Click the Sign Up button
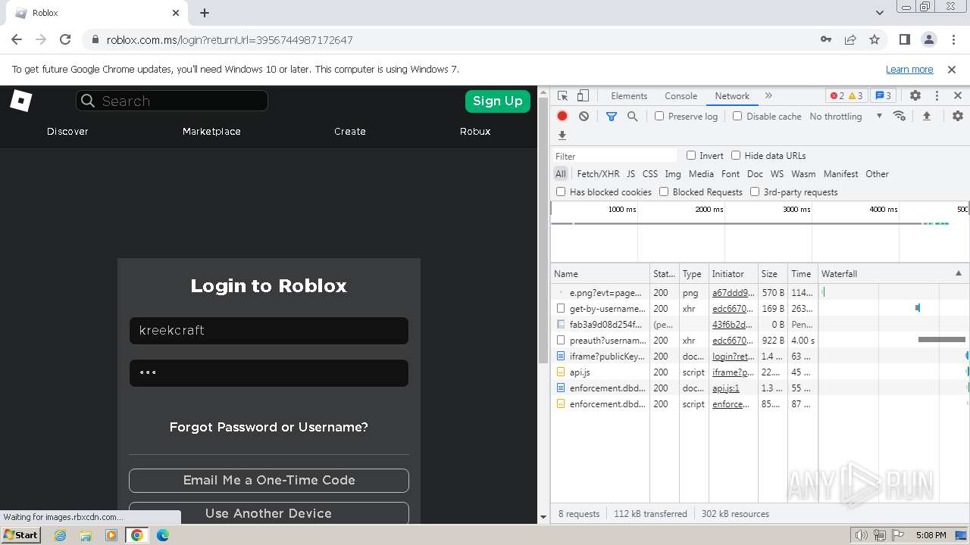Image resolution: width=970 pixels, height=545 pixels. point(498,101)
